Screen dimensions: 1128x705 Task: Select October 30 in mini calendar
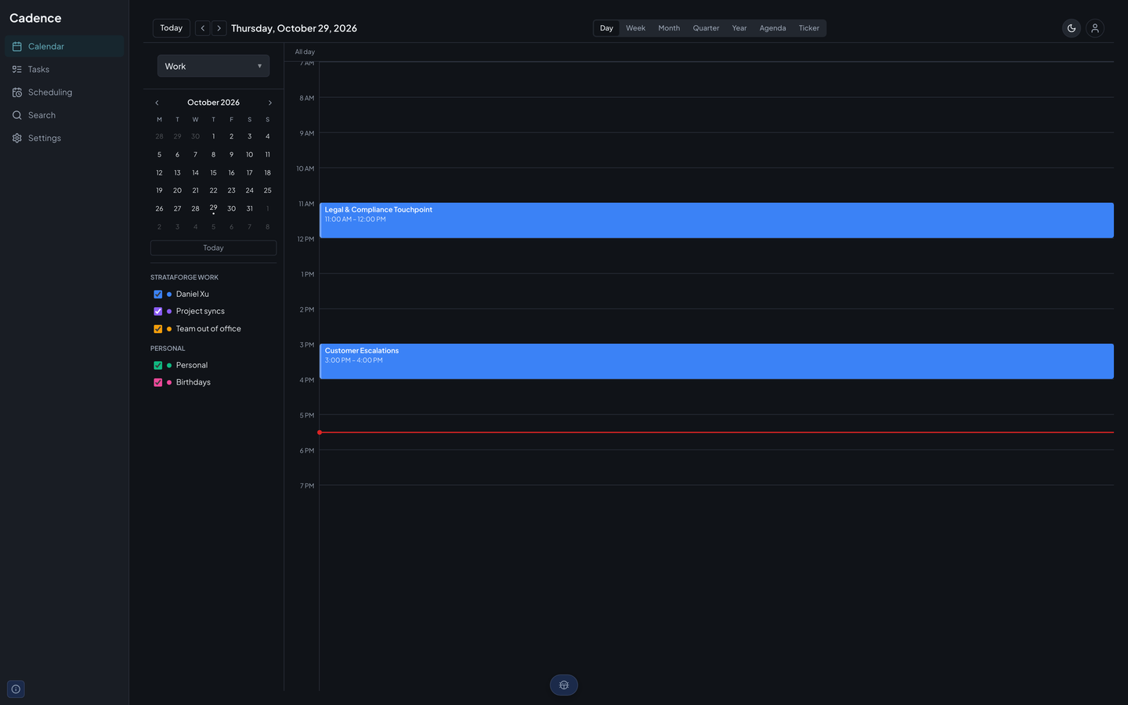231,208
